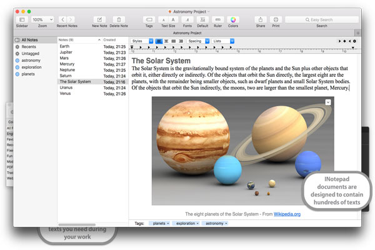
Task: Click the Share icon
Action: point(261,20)
